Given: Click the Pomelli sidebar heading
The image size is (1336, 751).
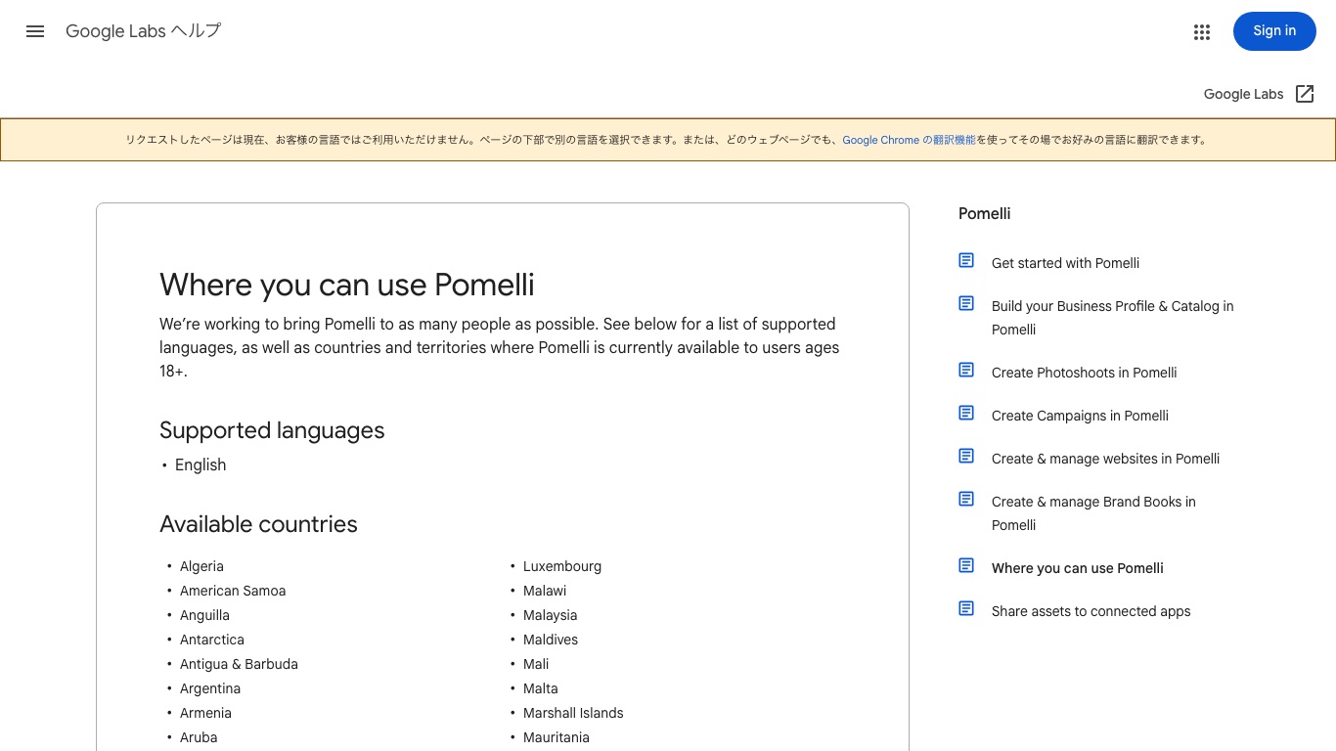Looking at the screenshot, I should click(x=984, y=214).
